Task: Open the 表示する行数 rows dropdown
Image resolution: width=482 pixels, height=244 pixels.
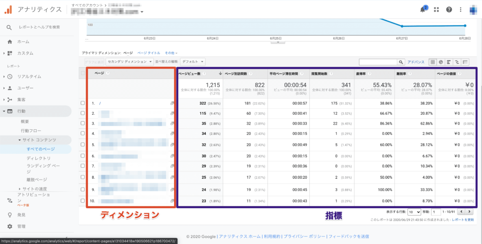Action: [414, 212]
